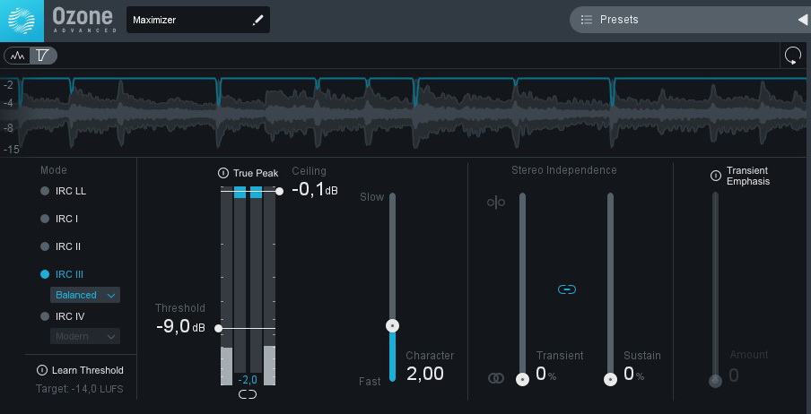Click the Maximizer module name field

[x=198, y=20]
